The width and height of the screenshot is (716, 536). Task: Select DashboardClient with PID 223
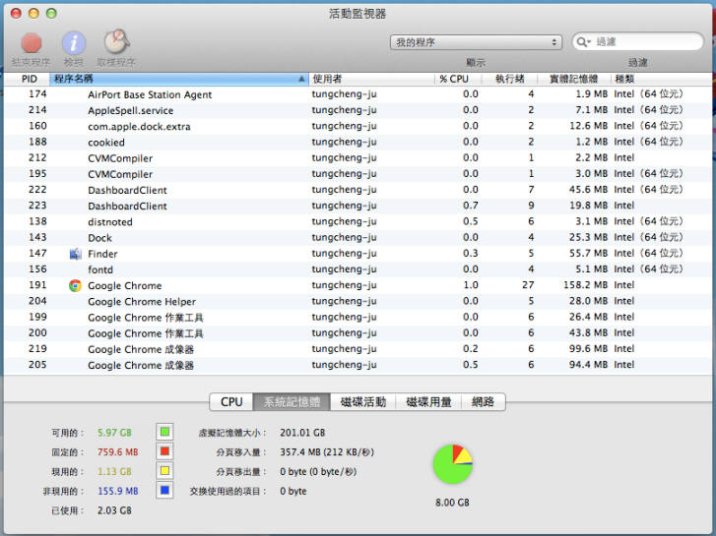tap(358, 207)
